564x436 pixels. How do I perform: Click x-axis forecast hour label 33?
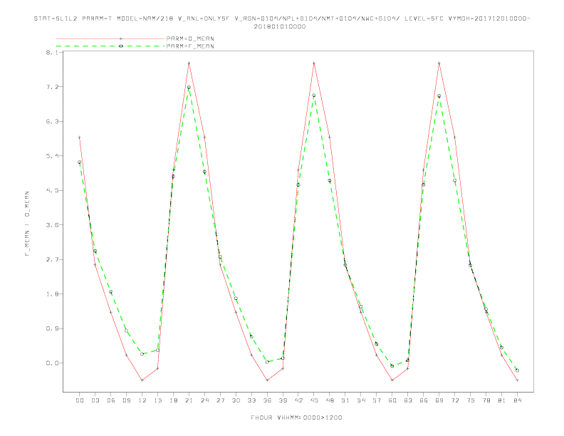pos(251,400)
